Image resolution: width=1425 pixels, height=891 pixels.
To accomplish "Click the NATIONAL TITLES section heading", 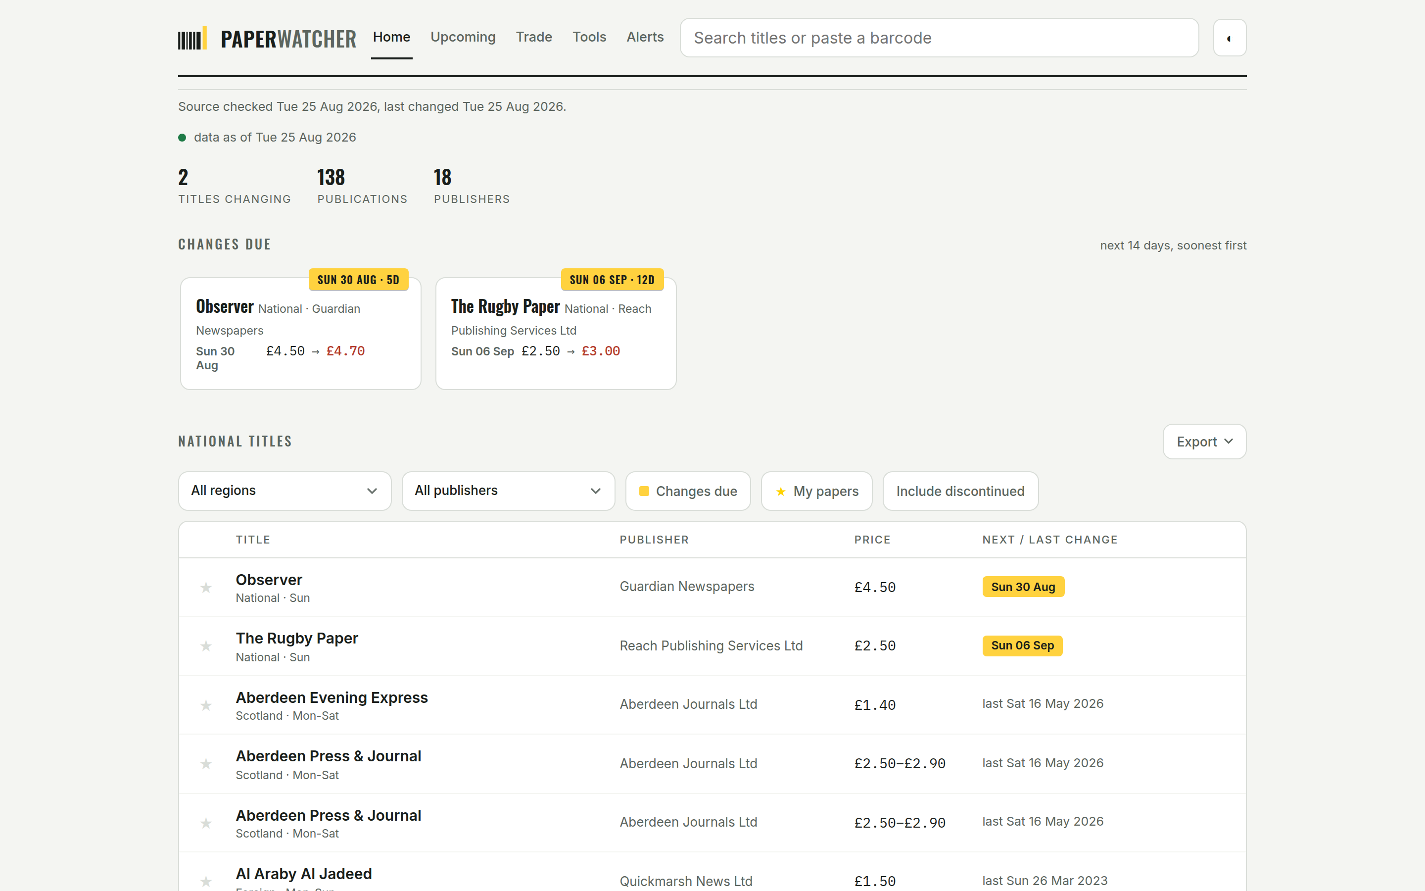I will click(x=235, y=442).
